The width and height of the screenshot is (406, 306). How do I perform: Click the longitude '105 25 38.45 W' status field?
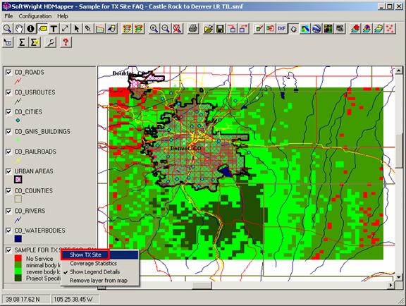coord(75,299)
